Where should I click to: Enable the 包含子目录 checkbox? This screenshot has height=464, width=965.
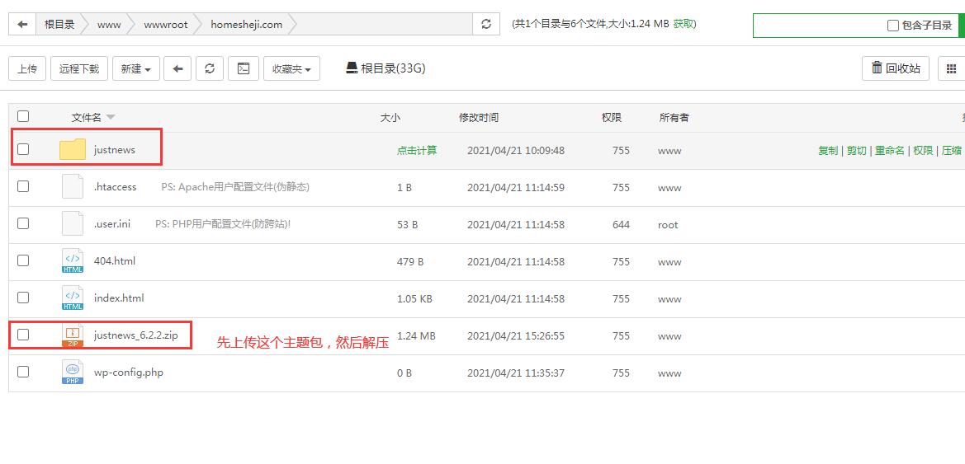[893, 26]
